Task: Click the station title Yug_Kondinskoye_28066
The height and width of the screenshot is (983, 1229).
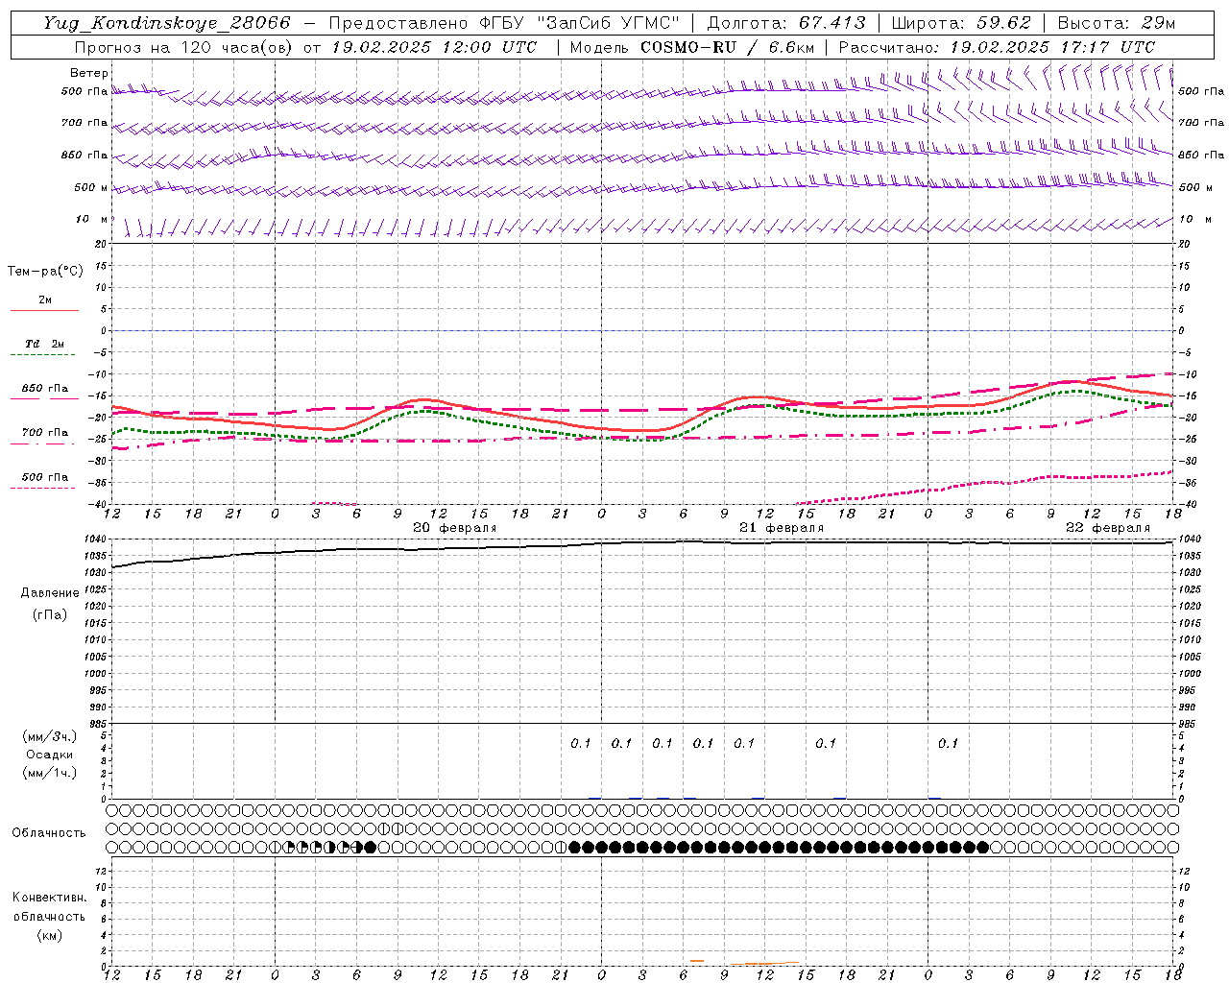Action: (166, 23)
